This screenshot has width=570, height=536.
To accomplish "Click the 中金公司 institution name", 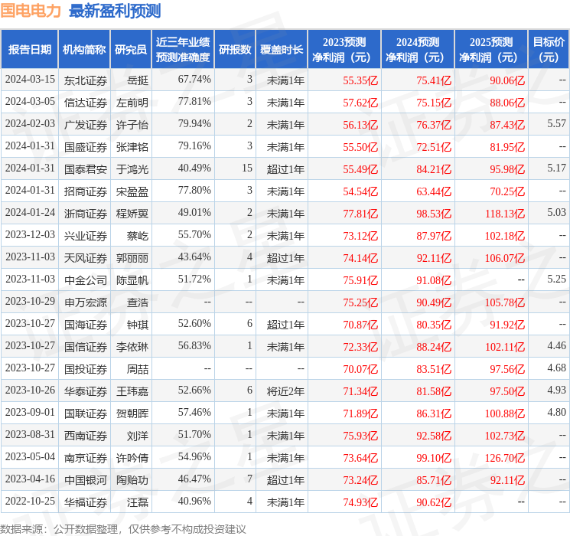I will point(86,280).
